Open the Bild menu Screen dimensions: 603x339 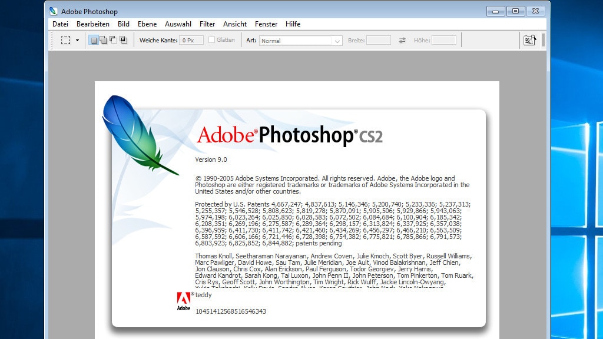coord(124,24)
